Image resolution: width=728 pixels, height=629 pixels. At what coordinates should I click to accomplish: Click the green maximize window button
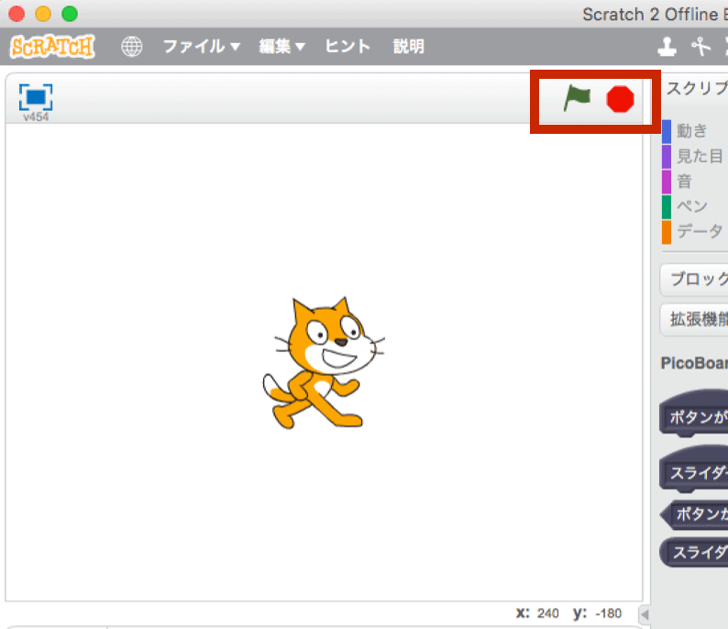(70, 14)
